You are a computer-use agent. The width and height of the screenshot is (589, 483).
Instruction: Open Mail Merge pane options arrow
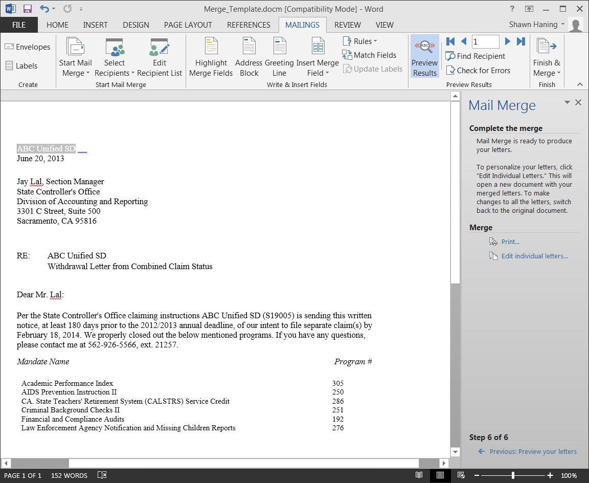coord(567,102)
